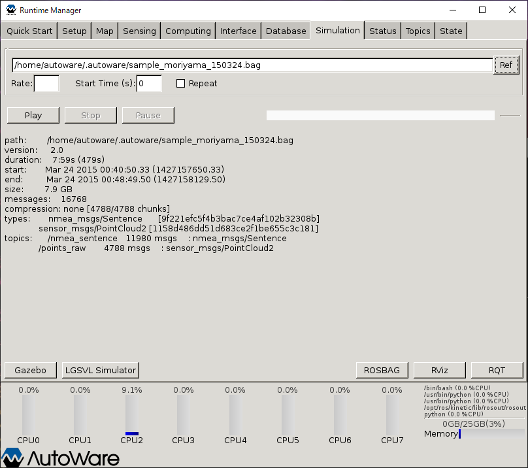Click the rosbag file path field
Image resolution: width=528 pixels, height=468 pixels.
[252, 65]
